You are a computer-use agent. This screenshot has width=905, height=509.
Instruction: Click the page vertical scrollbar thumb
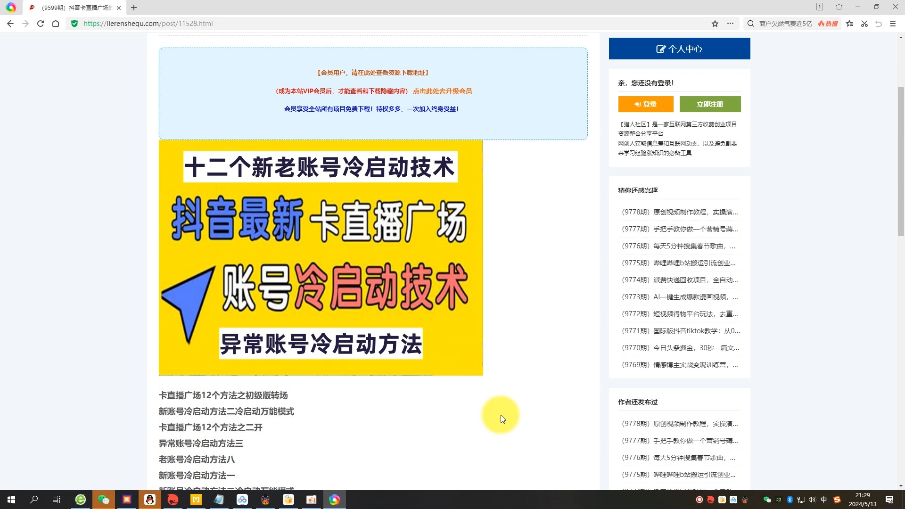pos(901,161)
